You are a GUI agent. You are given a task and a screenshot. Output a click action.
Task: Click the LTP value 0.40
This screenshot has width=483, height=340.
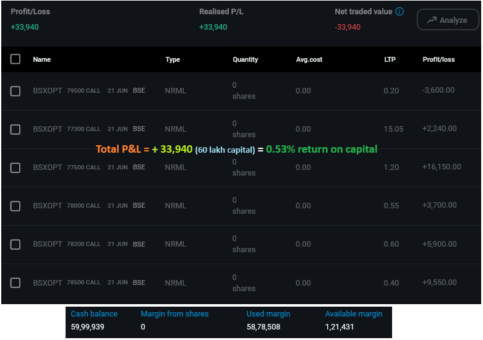(391, 283)
